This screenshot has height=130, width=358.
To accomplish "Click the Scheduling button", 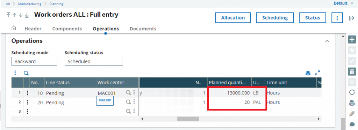I will [275, 18].
